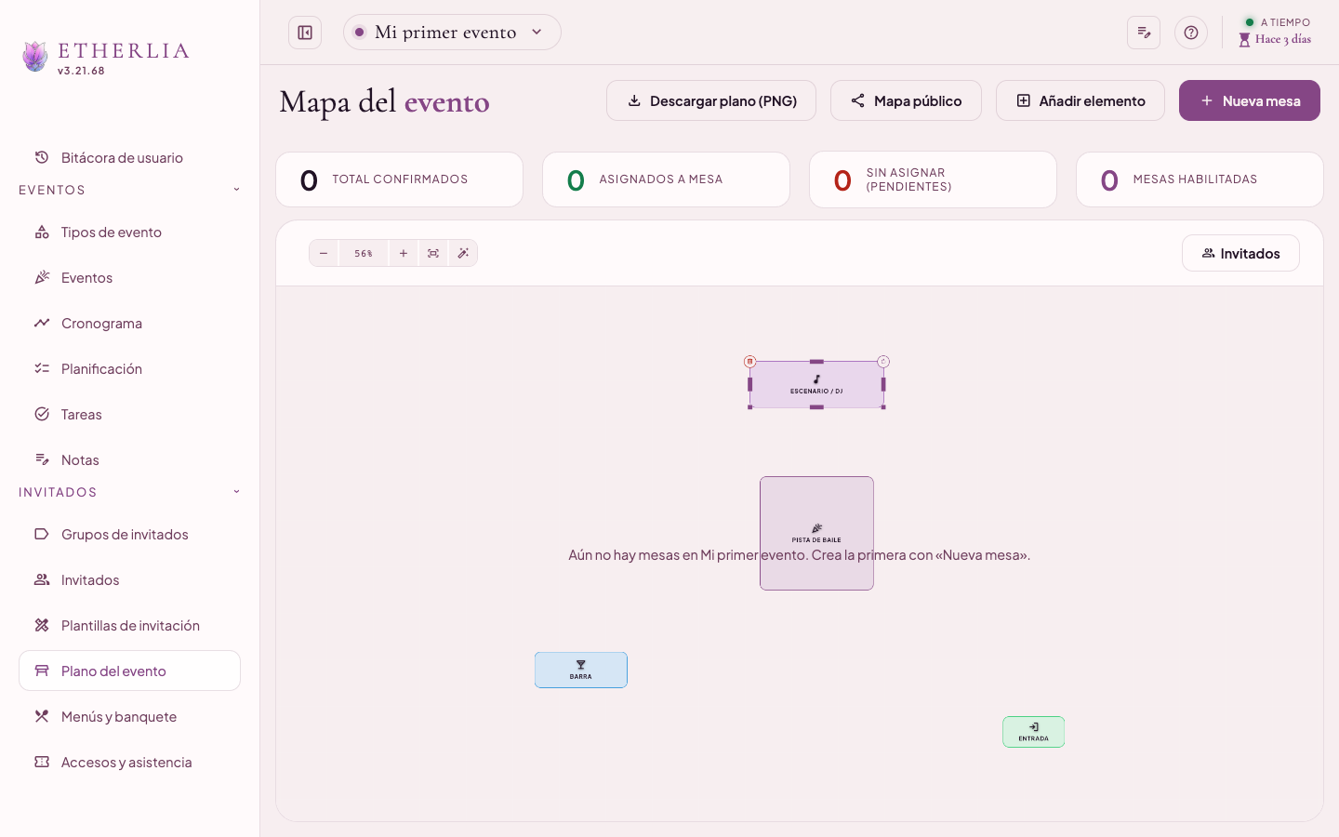This screenshot has width=1339, height=837.
Task: Open the help question mark icon
Action: click(1191, 33)
